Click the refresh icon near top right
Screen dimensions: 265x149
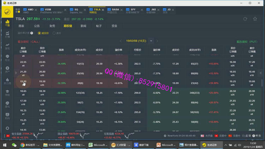245,19
